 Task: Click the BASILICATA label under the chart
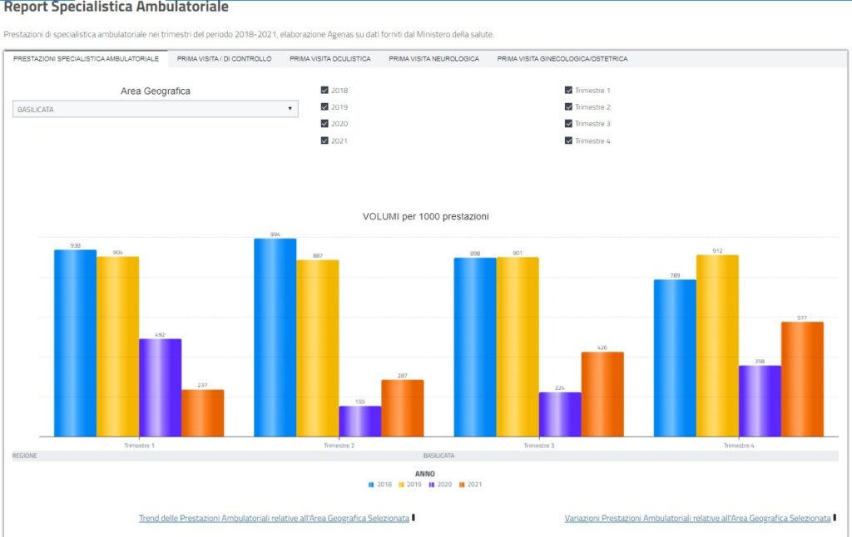pyautogui.click(x=439, y=456)
